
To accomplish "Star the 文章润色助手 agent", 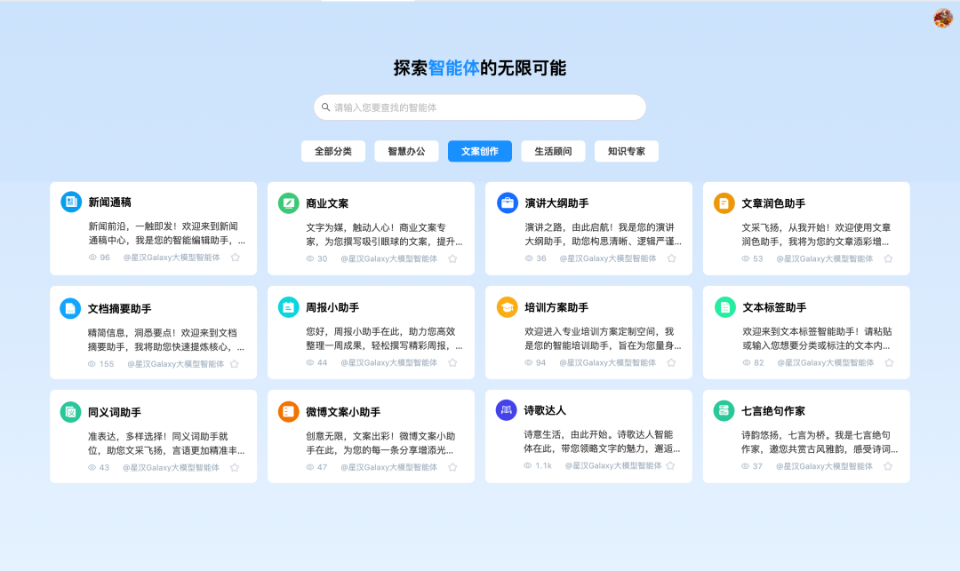I will [888, 258].
